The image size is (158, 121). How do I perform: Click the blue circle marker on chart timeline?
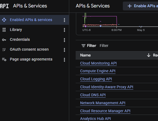[x=101, y=26]
